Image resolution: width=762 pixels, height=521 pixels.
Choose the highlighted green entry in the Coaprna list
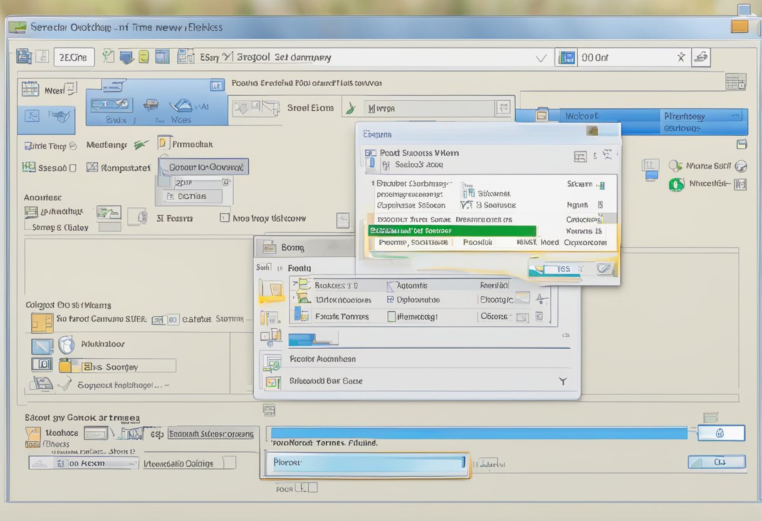pyautogui.click(x=452, y=230)
